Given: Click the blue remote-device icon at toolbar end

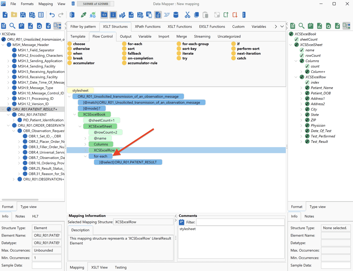Looking at the screenshot, I should coord(244,15).
